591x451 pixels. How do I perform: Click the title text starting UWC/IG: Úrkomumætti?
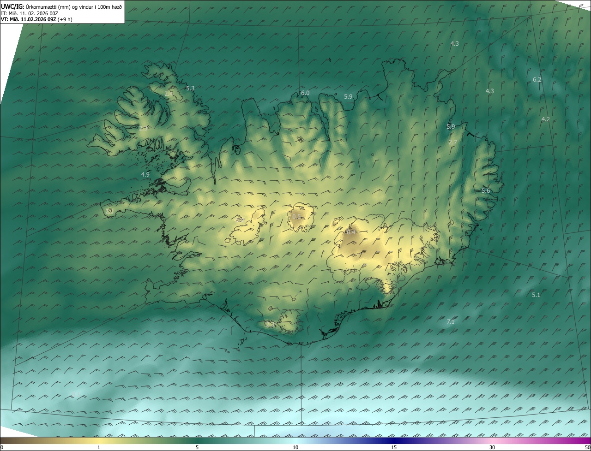pos(61,6)
